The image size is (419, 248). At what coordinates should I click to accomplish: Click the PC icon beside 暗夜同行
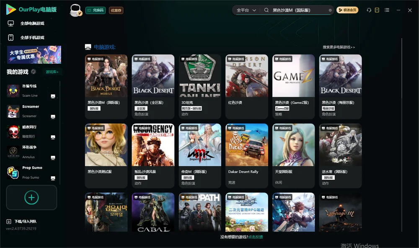(x=53, y=137)
